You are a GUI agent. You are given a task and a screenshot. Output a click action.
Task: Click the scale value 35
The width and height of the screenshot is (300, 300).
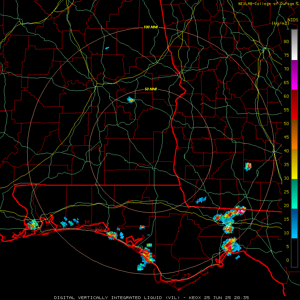point(286,165)
